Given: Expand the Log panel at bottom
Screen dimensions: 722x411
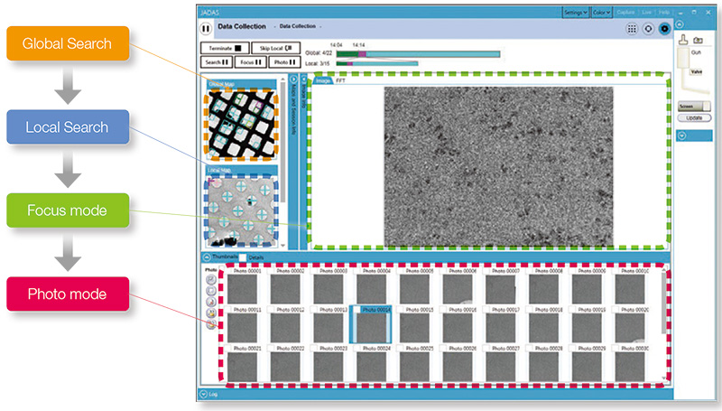Looking at the screenshot, I should pos(202,394).
